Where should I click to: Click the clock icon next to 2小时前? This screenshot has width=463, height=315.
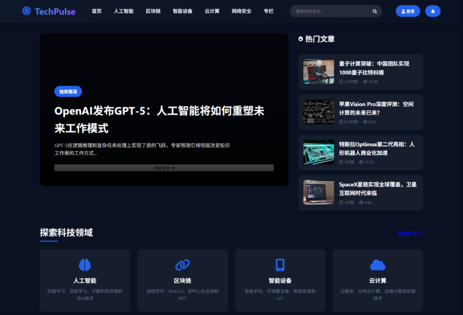[341, 82]
